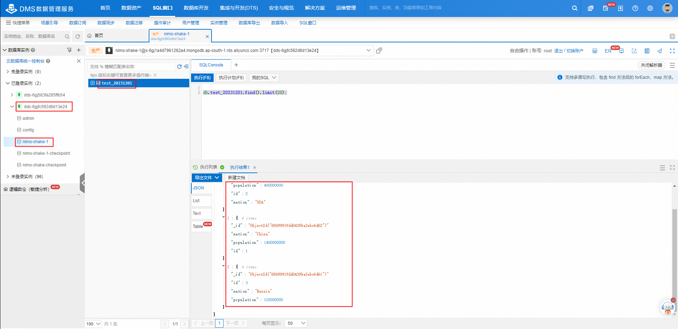Enter fullscreen with the expand arrows icon
The width and height of the screenshot is (678, 329).
pyautogui.click(x=672, y=51)
